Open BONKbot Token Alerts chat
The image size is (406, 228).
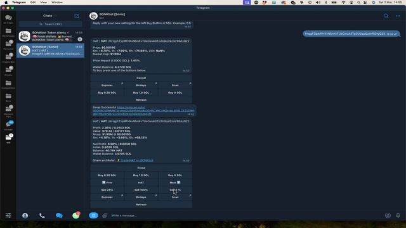(51, 36)
